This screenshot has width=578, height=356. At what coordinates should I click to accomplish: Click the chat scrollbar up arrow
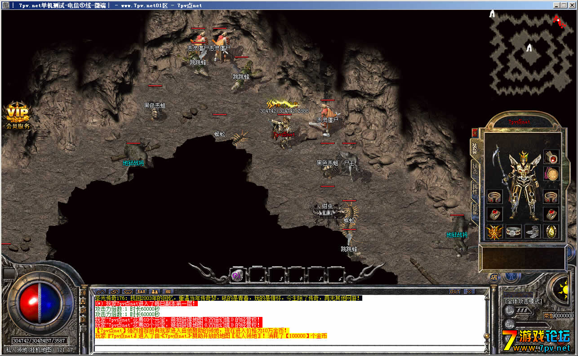(487, 298)
